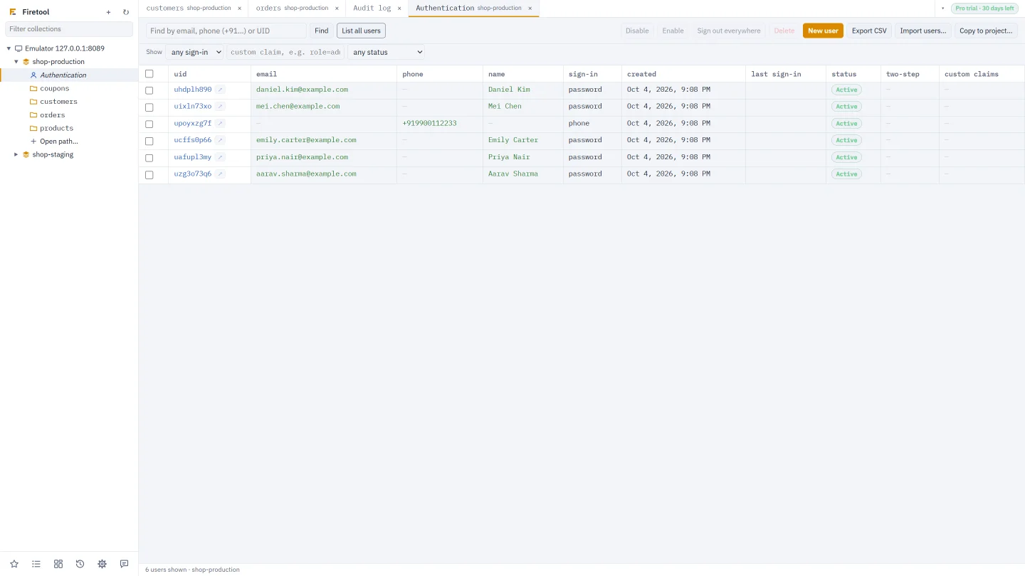
Task: Open the 'any status' filter dropdown
Action: click(x=386, y=52)
